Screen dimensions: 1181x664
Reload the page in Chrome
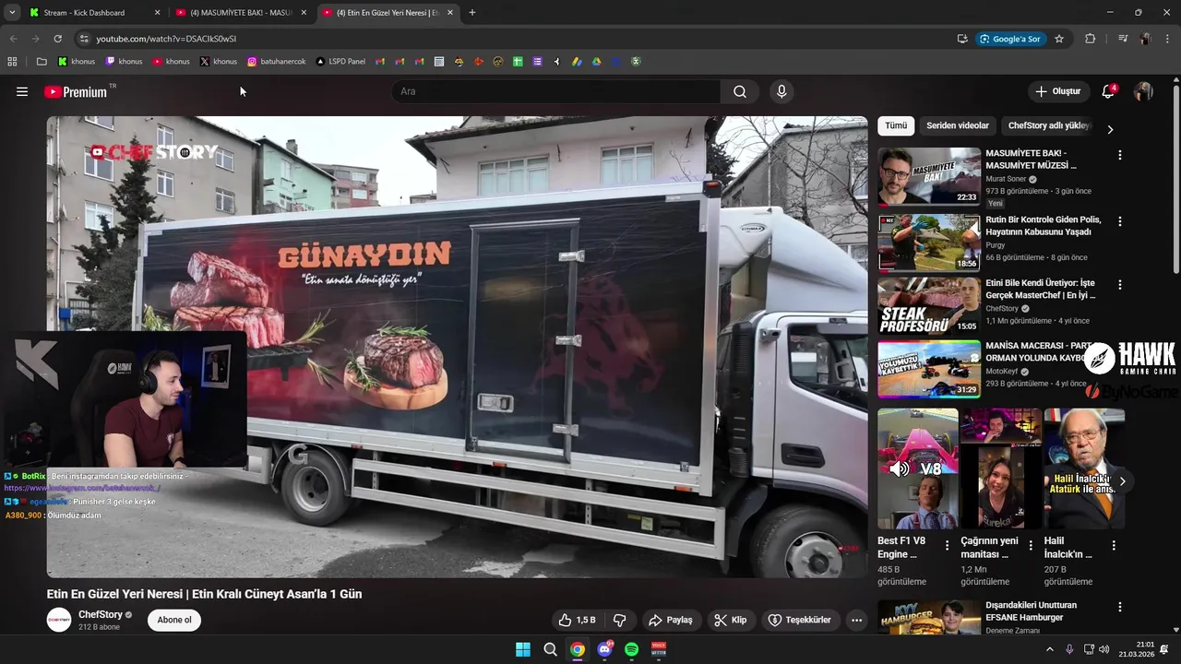[x=57, y=39]
